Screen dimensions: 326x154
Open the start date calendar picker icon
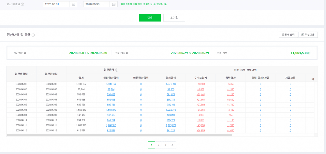point(73,4)
